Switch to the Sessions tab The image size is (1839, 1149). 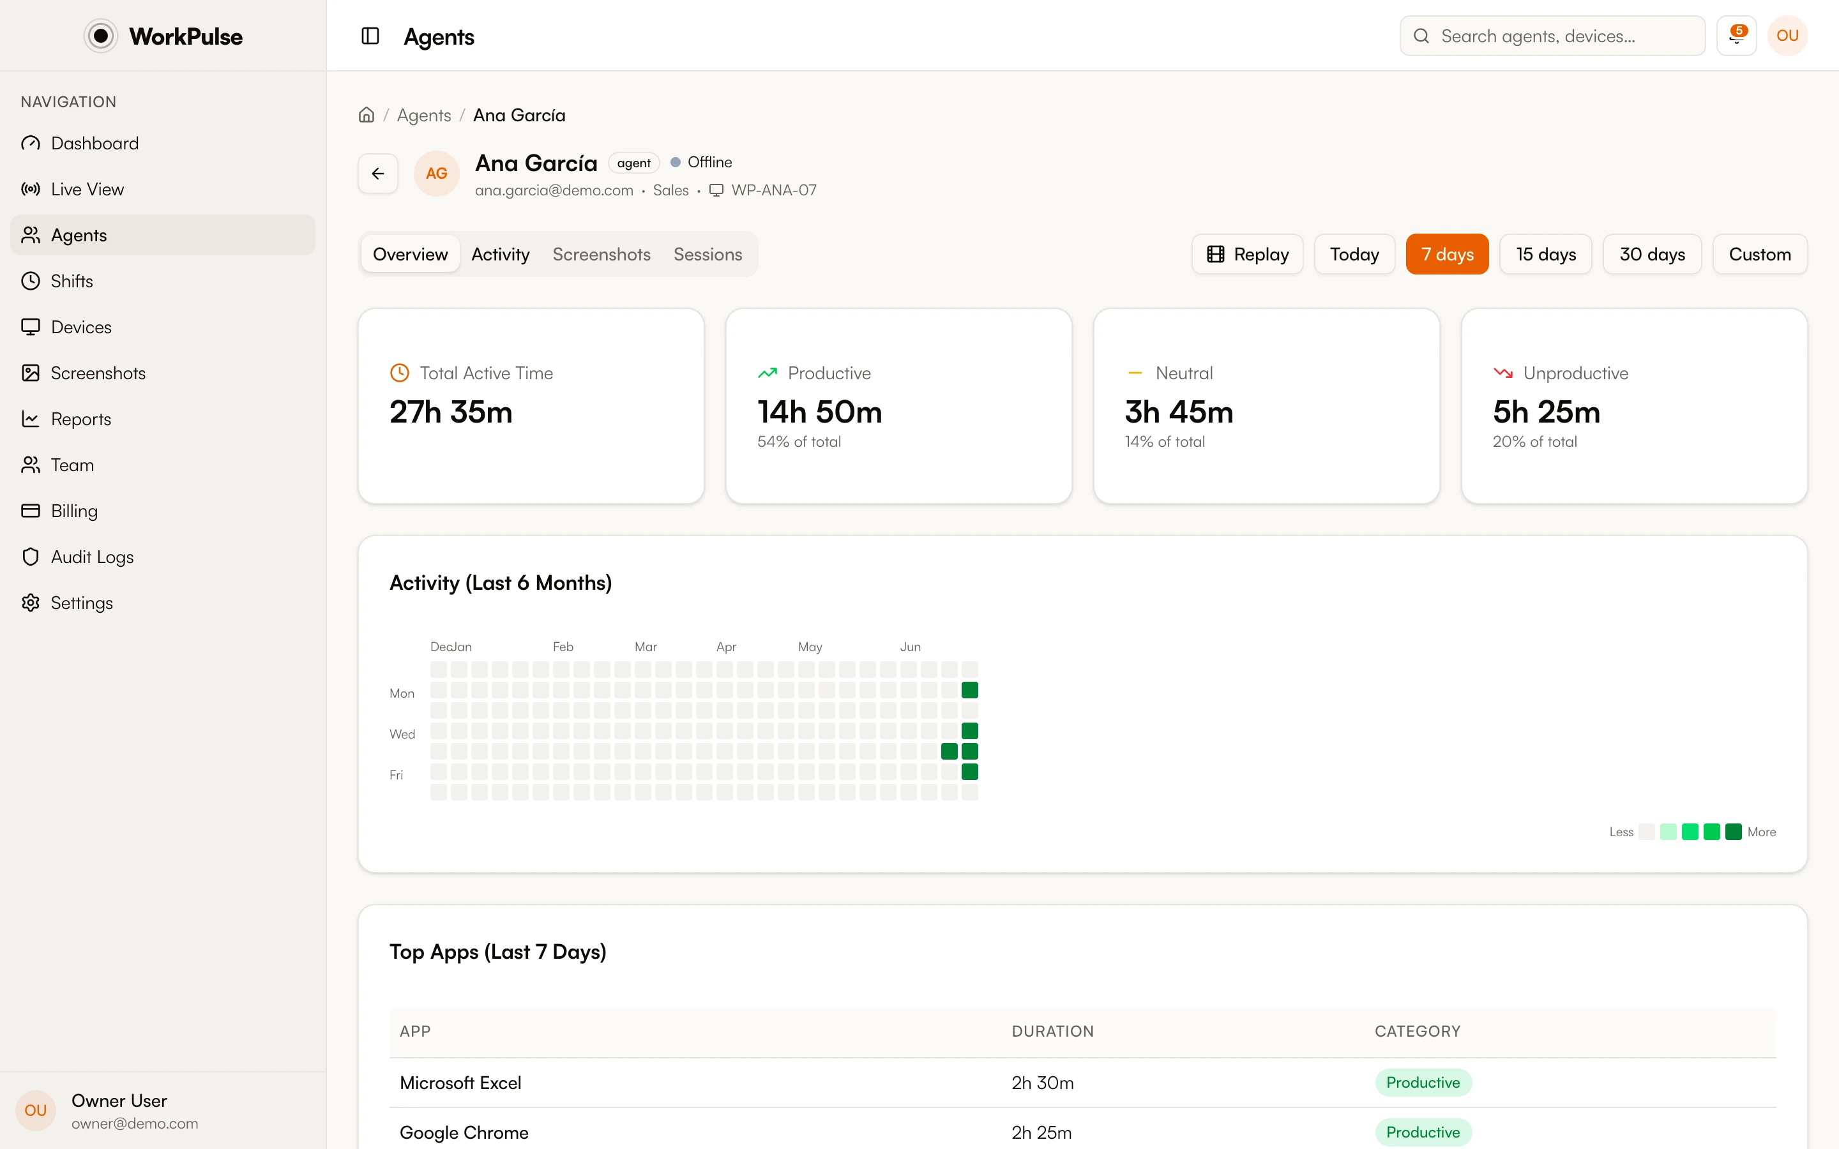pyautogui.click(x=708, y=255)
